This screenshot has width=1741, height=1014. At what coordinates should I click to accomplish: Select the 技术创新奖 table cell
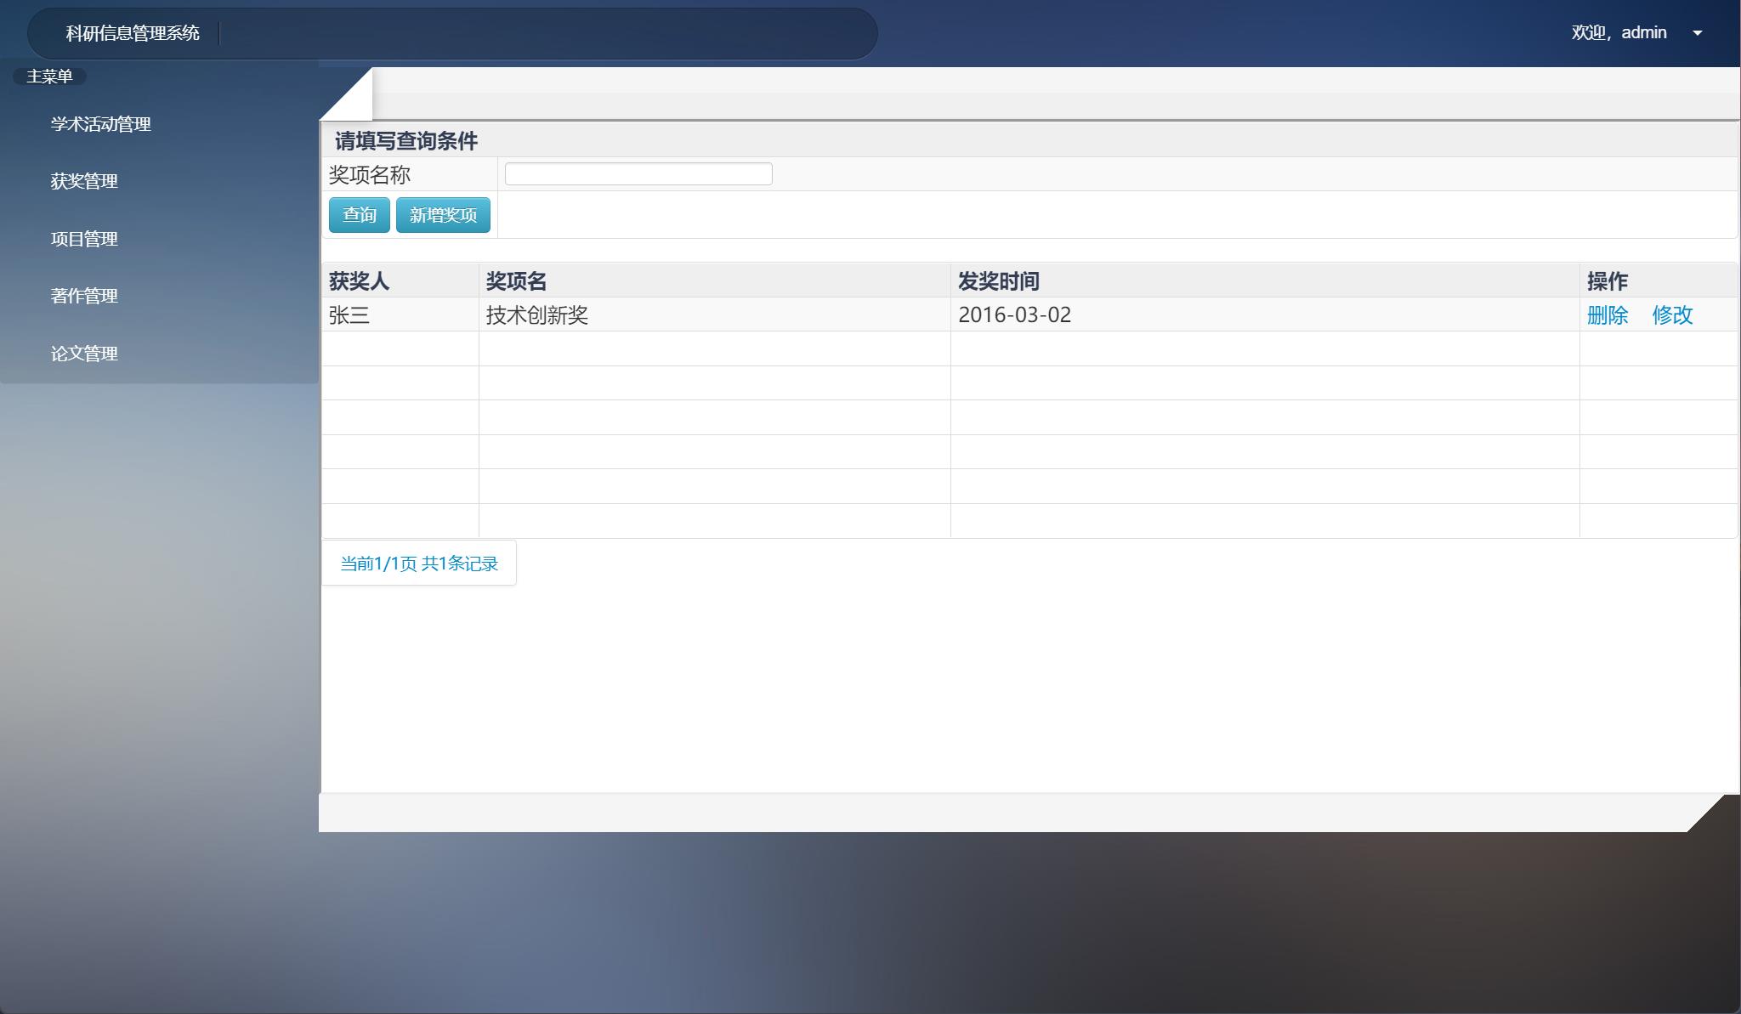click(537, 315)
